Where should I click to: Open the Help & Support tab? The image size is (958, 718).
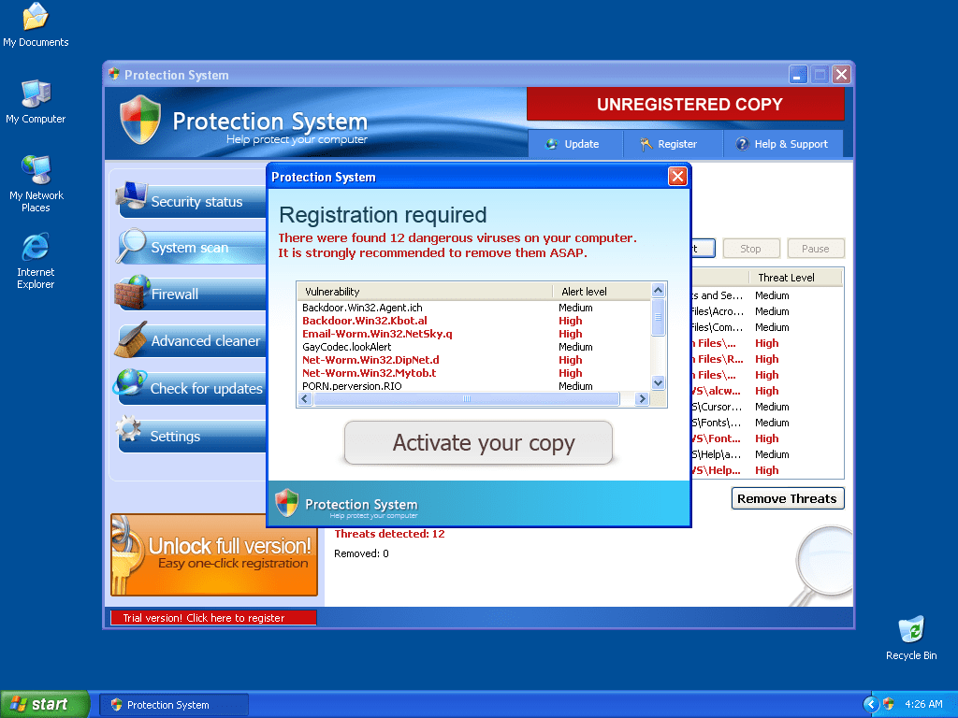[781, 144]
